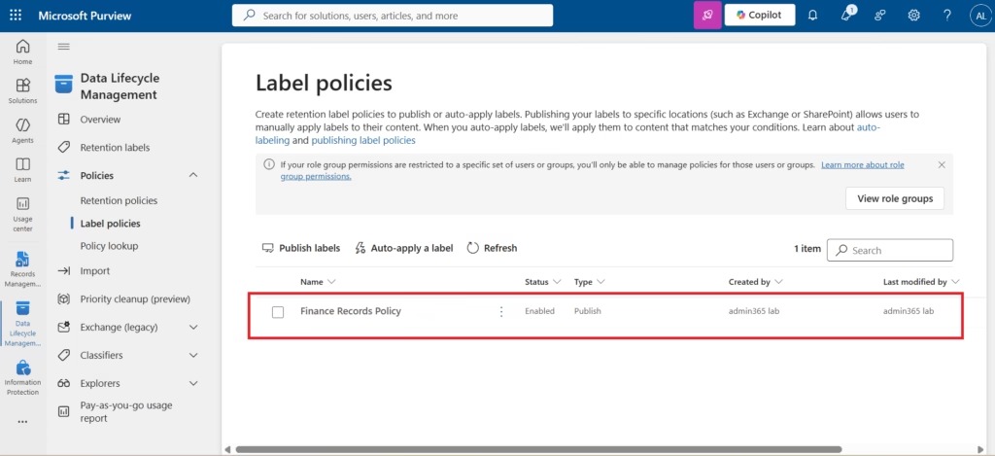Tick the Finance Records Policy checkbox
This screenshot has height=456, width=995.
pyautogui.click(x=277, y=312)
